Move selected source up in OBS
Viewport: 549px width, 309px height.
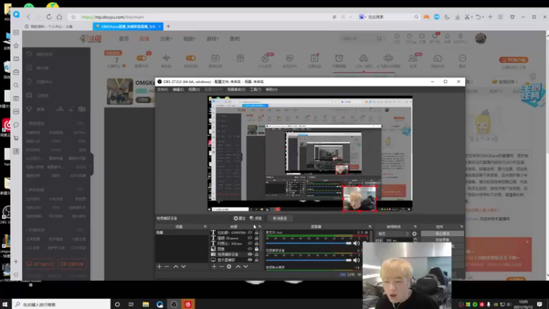pos(238,266)
